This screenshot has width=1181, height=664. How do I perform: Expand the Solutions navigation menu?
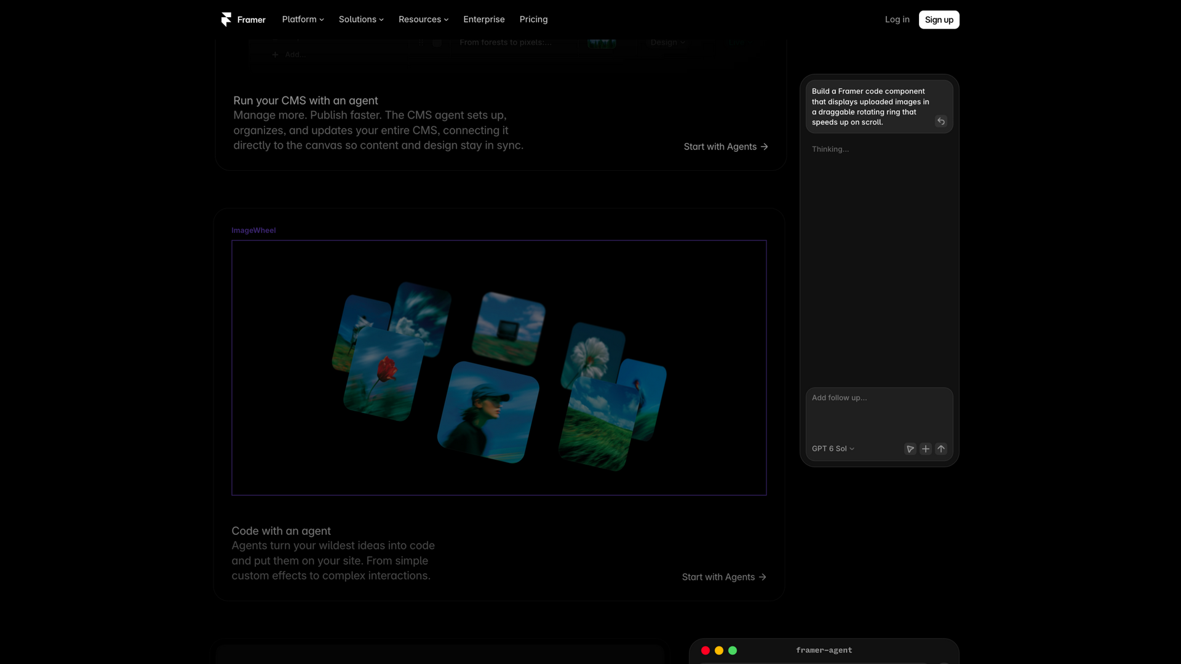point(361,20)
